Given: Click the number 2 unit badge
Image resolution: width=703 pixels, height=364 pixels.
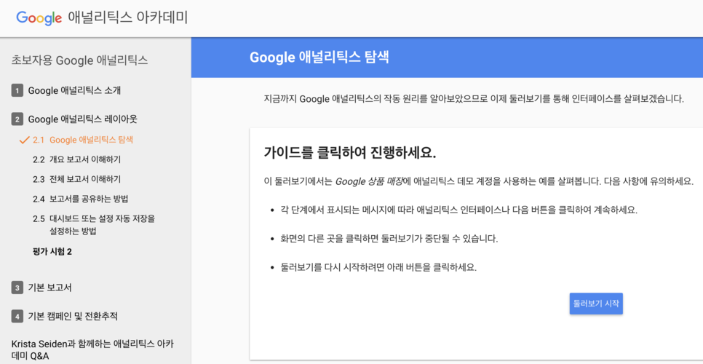Looking at the screenshot, I should (x=17, y=119).
